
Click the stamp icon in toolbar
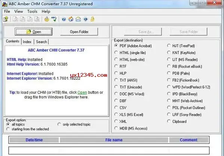pos(47,19)
